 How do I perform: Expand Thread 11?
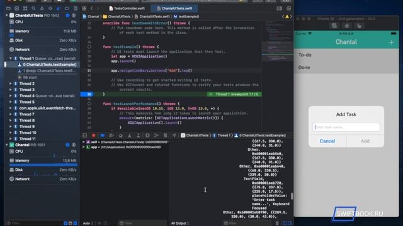11,139
